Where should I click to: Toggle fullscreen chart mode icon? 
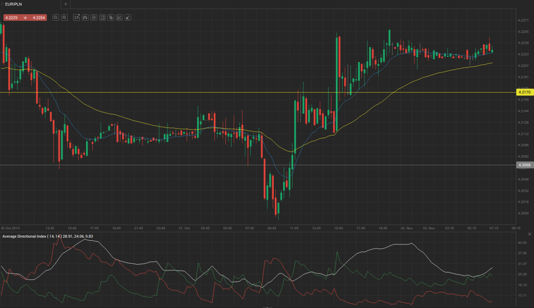pyautogui.click(x=102, y=17)
